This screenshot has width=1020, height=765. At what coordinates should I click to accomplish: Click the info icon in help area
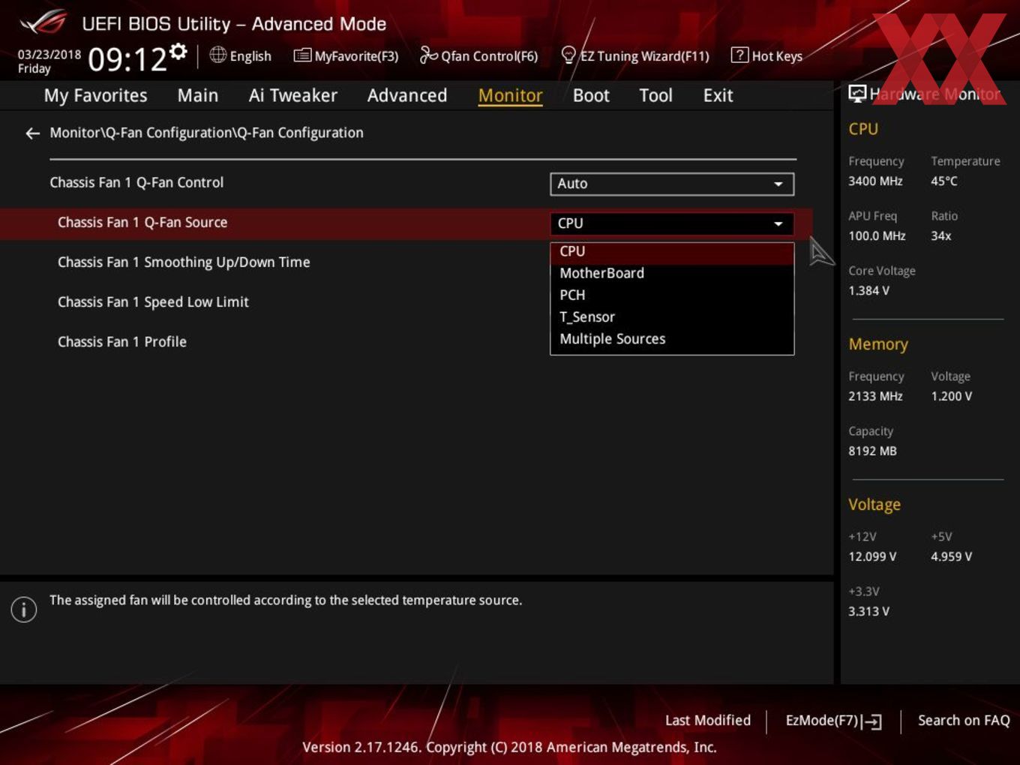pyautogui.click(x=24, y=609)
